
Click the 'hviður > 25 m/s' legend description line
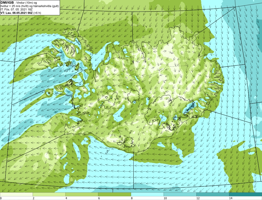[x=30, y=6]
